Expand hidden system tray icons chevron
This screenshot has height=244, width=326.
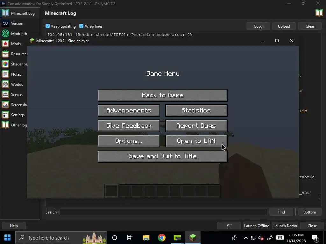245,238
